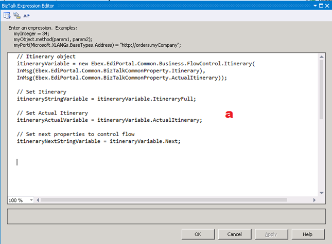The image size is (332, 244).
Task: Open the 100 % zoom dropdown
Action: pos(31,200)
